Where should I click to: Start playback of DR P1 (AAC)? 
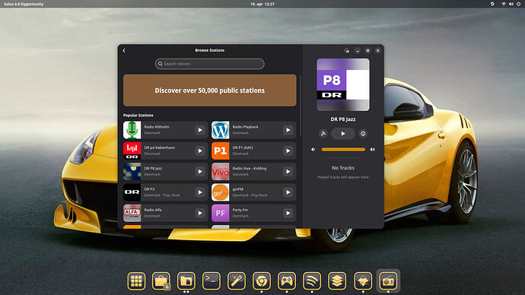[x=288, y=151]
